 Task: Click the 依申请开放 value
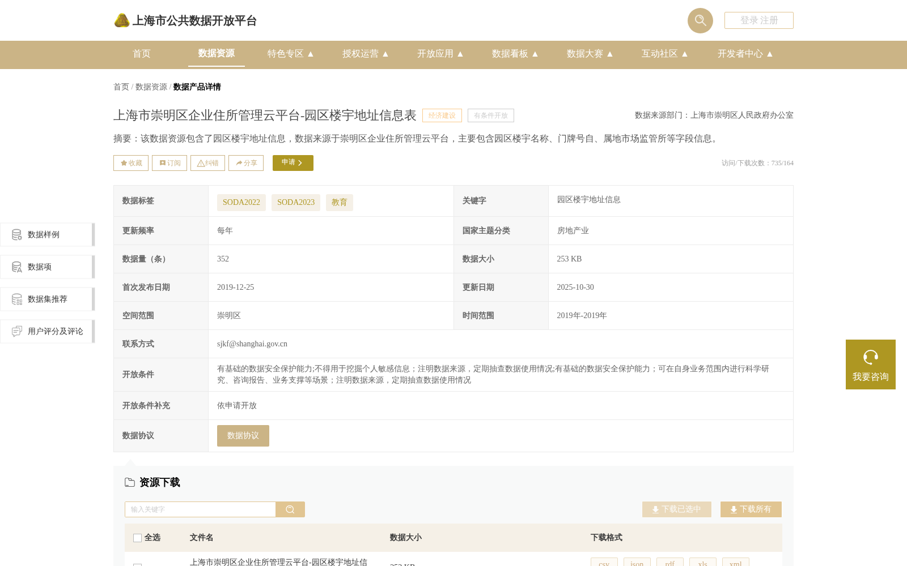pyautogui.click(x=237, y=405)
